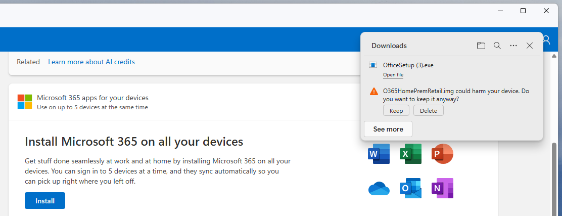This screenshot has width=562, height=216.
Task: Open the account profile icon in header
Action: (546, 39)
